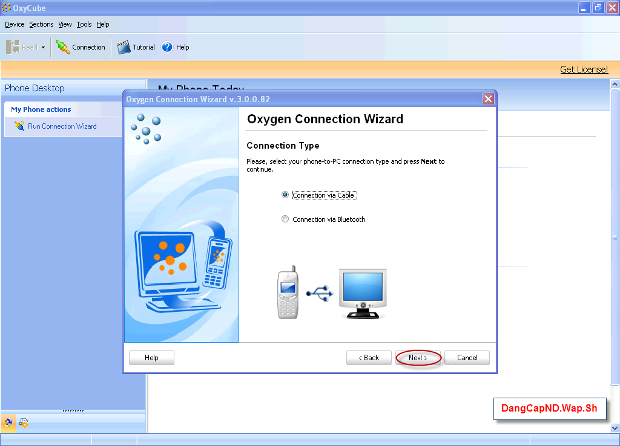This screenshot has height=446, width=620.
Task: Click the blue Help question mark icon
Action: pyautogui.click(x=167, y=47)
